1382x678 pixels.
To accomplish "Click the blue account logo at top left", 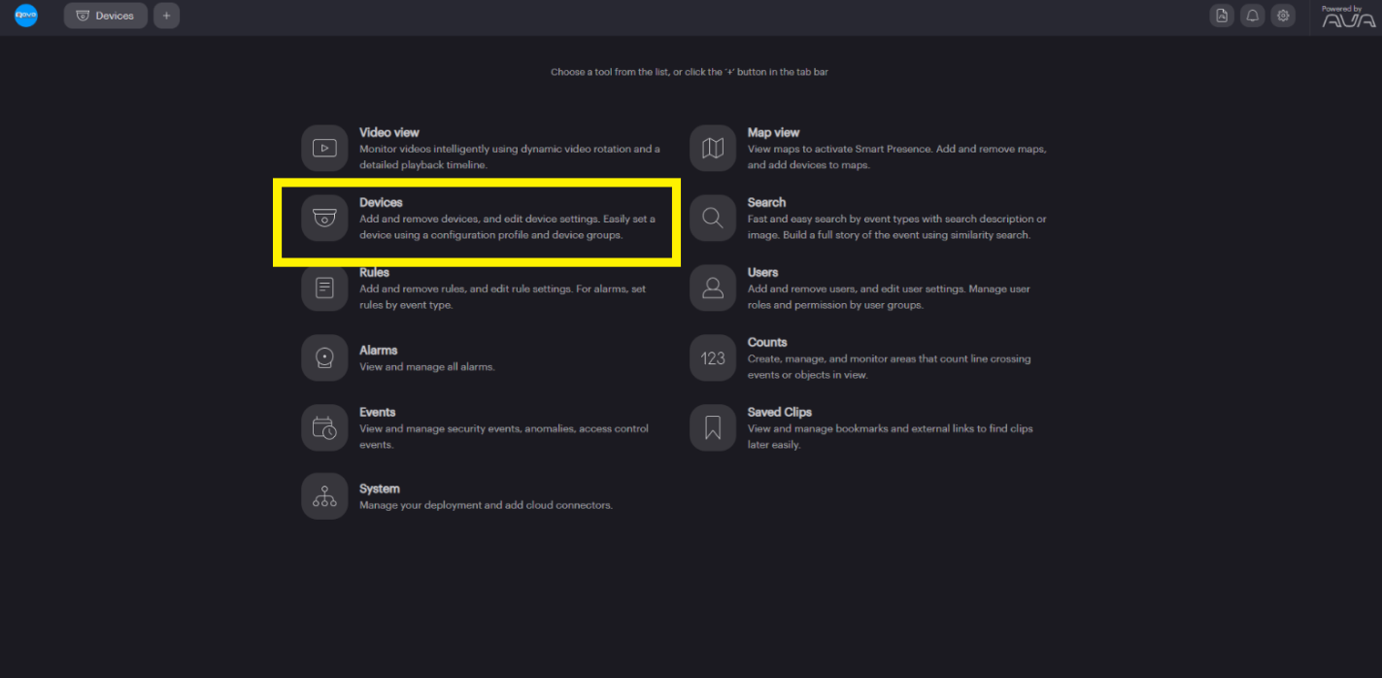I will click(x=26, y=16).
